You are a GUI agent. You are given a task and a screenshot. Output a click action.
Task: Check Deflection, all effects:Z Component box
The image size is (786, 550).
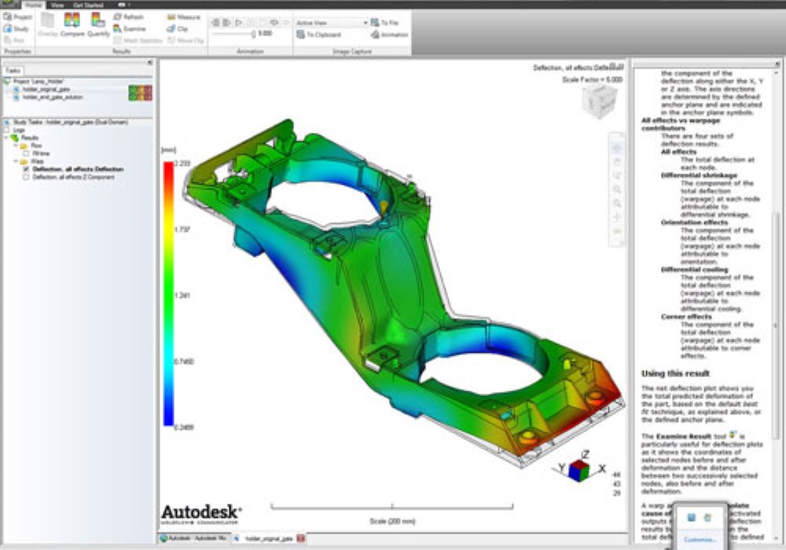point(27,178)
